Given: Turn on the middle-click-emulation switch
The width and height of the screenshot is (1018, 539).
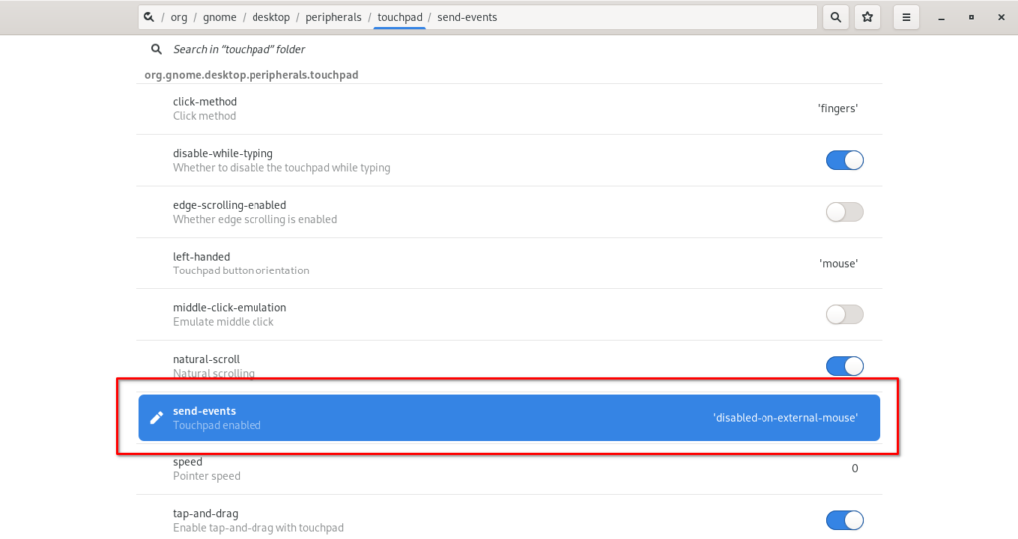Looking at the screenshot, I should point(844,314).
